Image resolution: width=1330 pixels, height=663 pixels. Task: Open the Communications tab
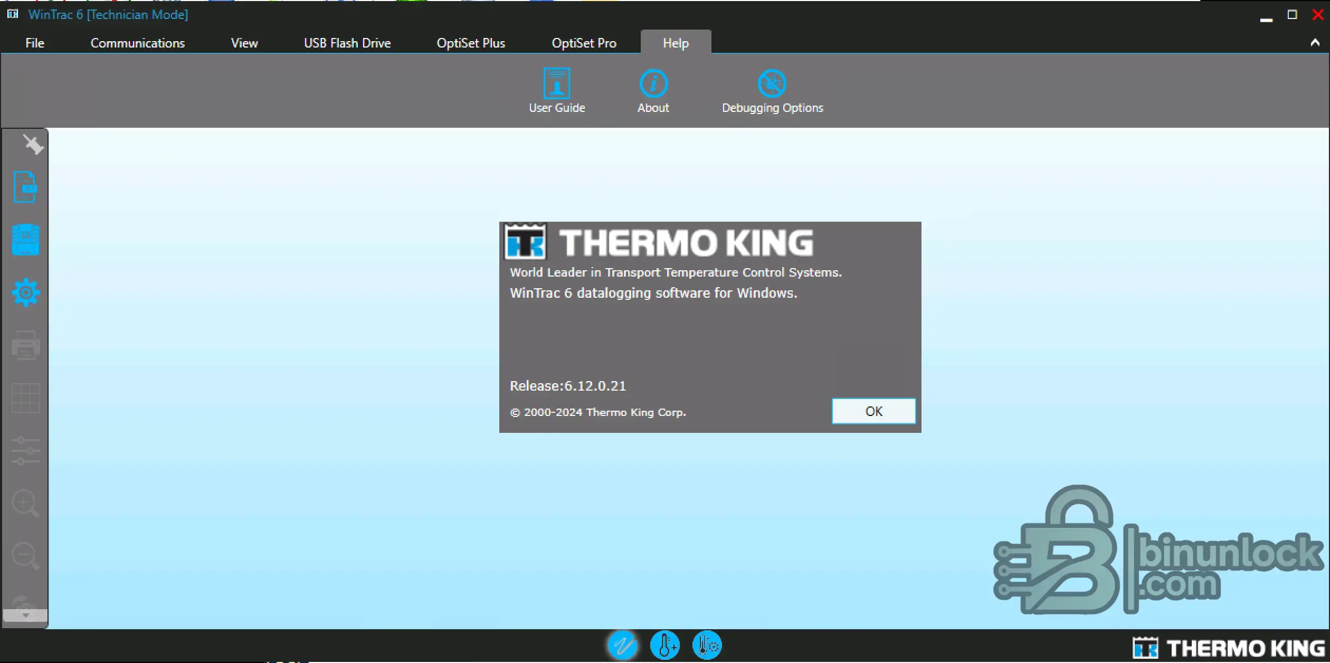point(138,43)
